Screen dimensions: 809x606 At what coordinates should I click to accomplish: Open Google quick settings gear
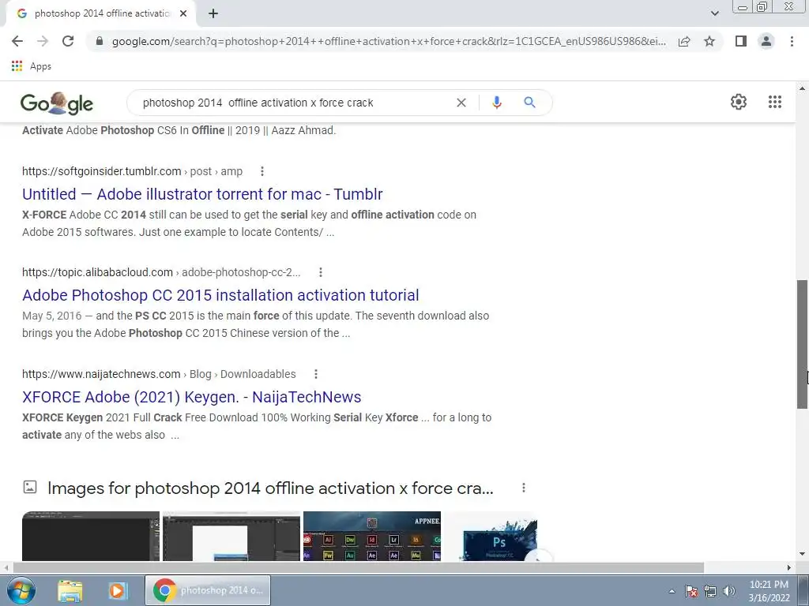point(739,102)
